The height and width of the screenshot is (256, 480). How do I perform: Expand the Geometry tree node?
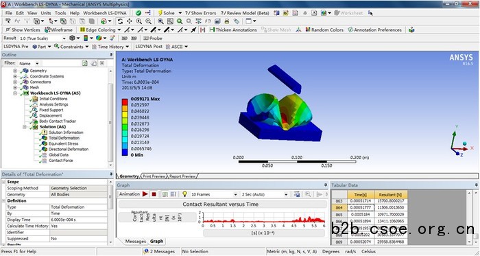(15, 71)
